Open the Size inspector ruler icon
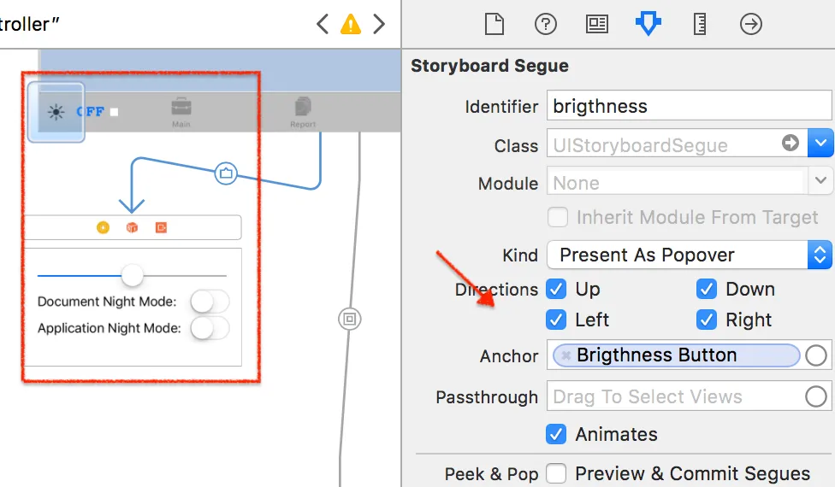Image resolution: width=835 pixels, height=487 pixels. (700, 24)
